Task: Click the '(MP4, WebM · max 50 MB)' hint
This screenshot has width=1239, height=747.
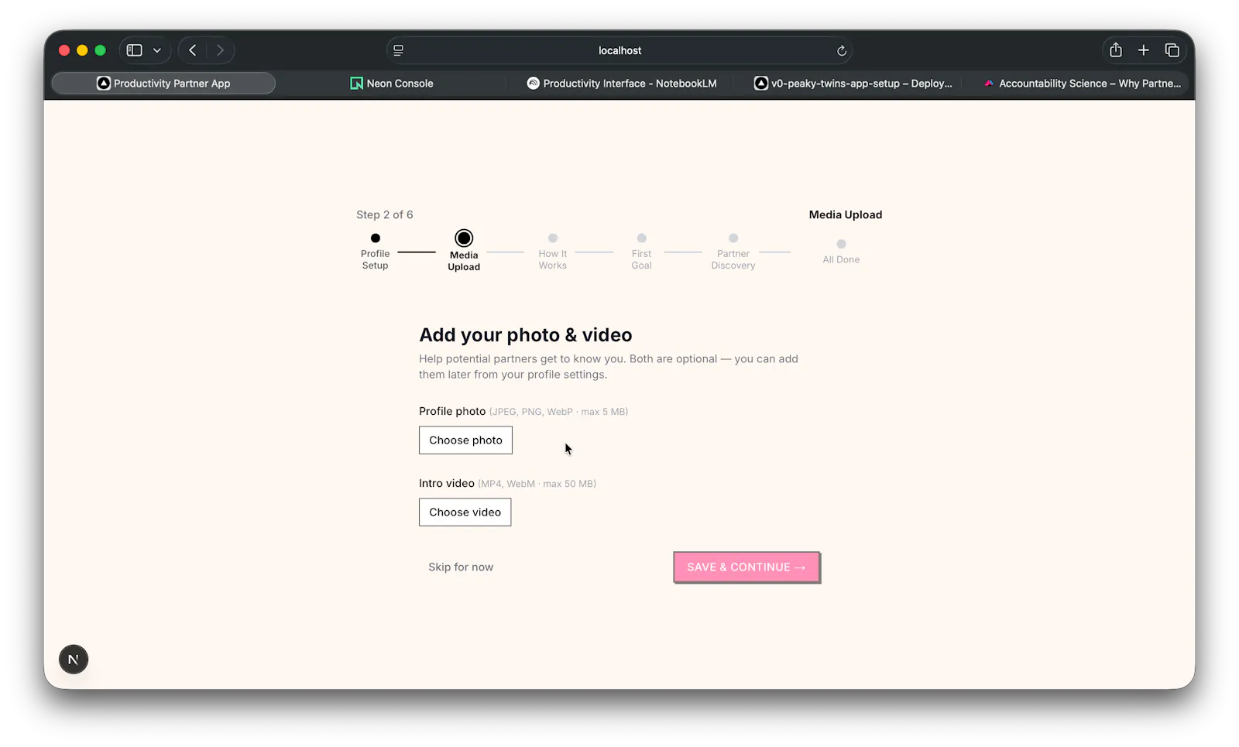Action: point(537,484)
